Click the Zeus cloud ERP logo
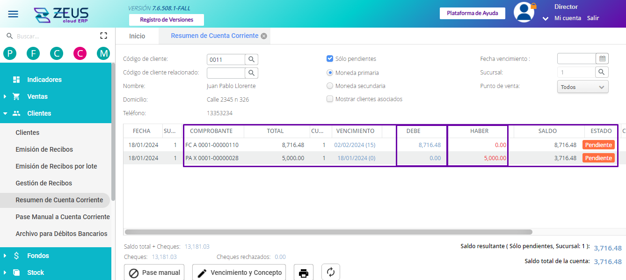This screenshot has height=280, width=626. pos(61,15)
